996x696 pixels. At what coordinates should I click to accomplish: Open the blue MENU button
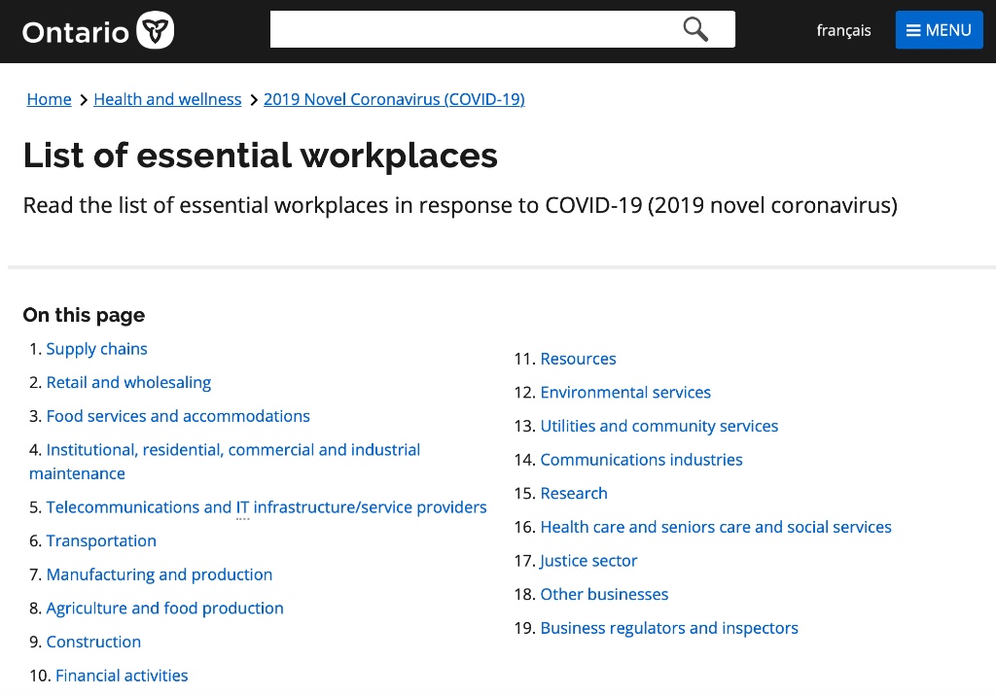(x=939, y=30)
